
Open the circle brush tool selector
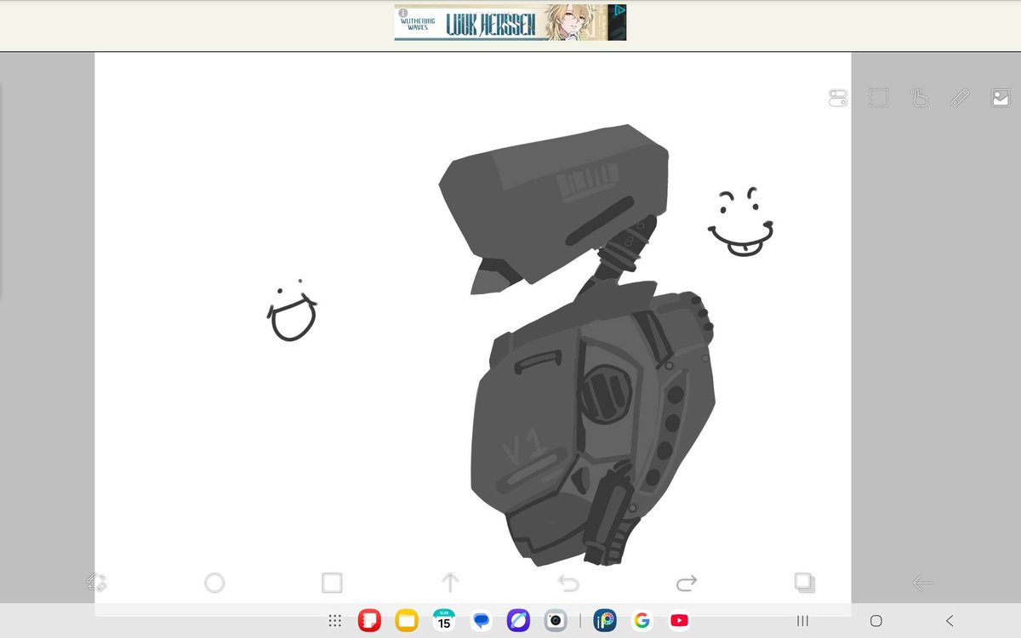click(x=214, y=583)
